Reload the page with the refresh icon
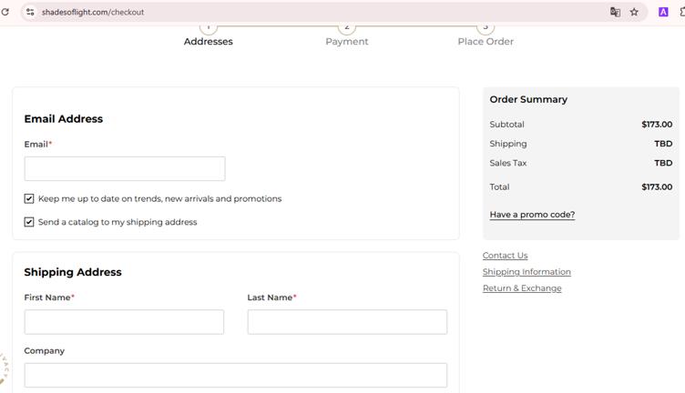685x393 pixels. click(x=5, y=12)
